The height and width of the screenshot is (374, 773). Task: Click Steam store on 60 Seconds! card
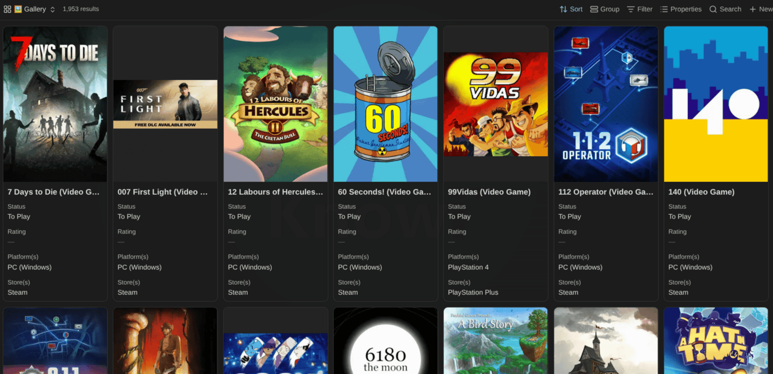click(x=348, y=292)
